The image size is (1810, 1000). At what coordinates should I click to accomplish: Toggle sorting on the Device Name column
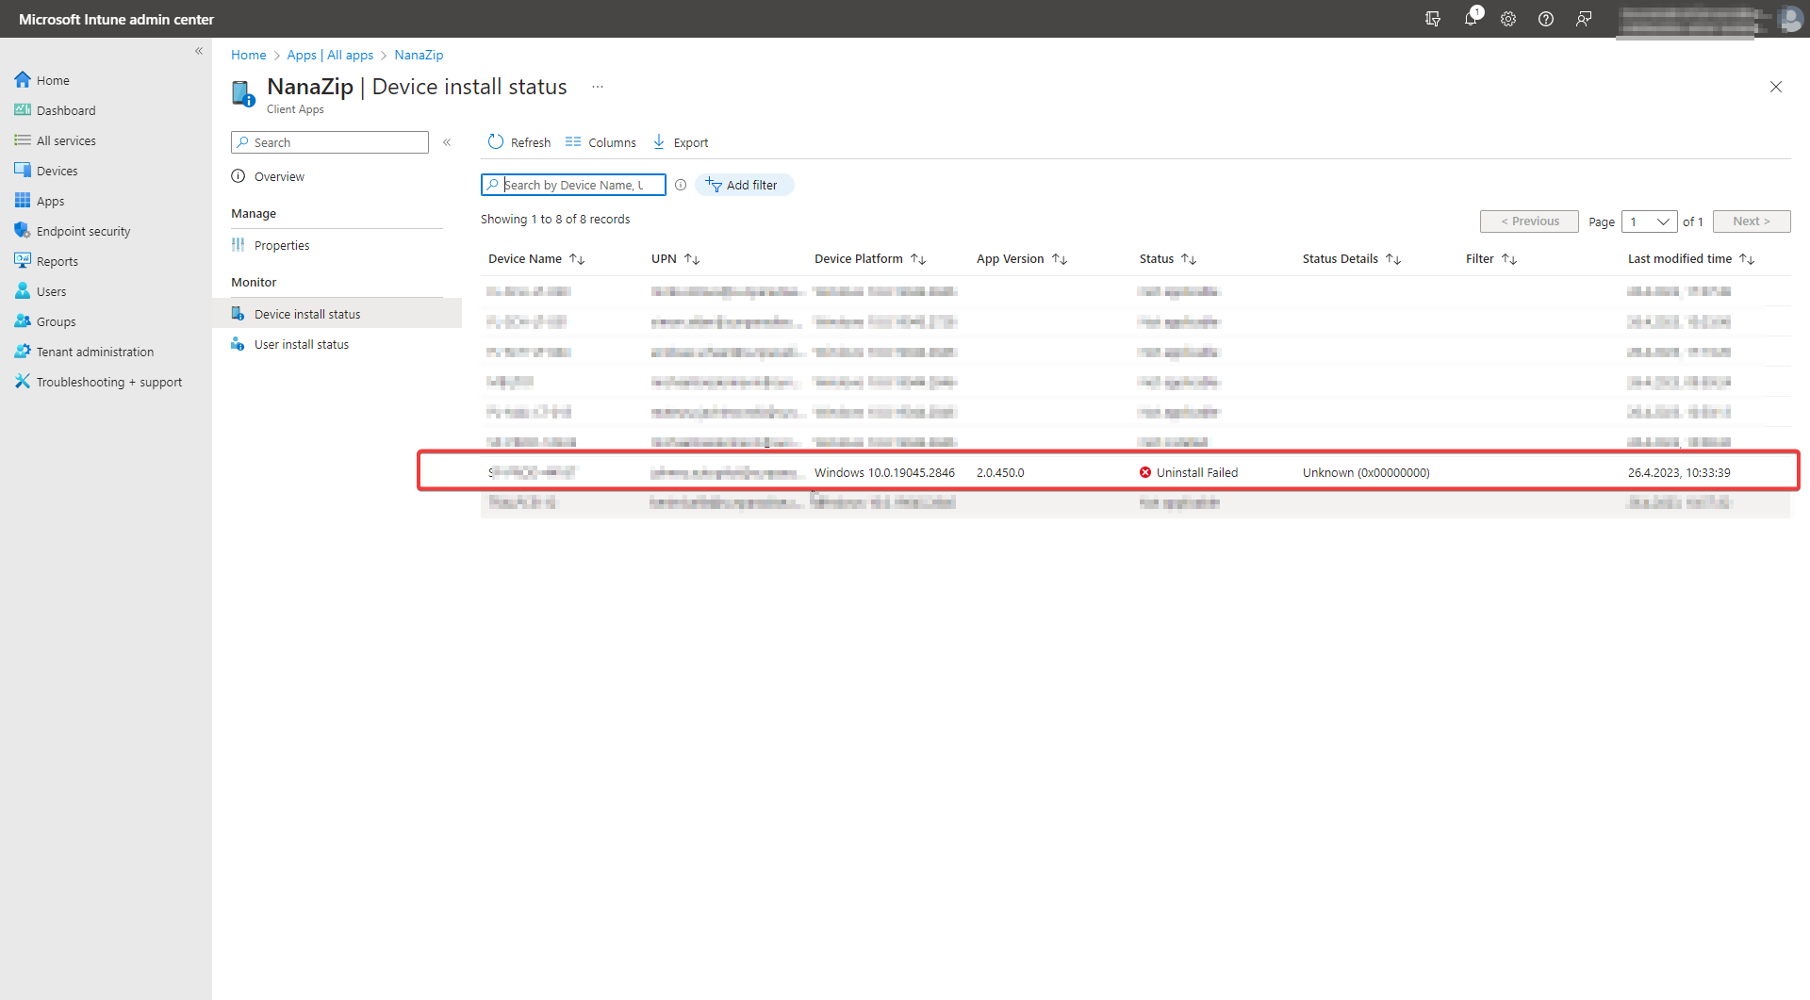578,258
